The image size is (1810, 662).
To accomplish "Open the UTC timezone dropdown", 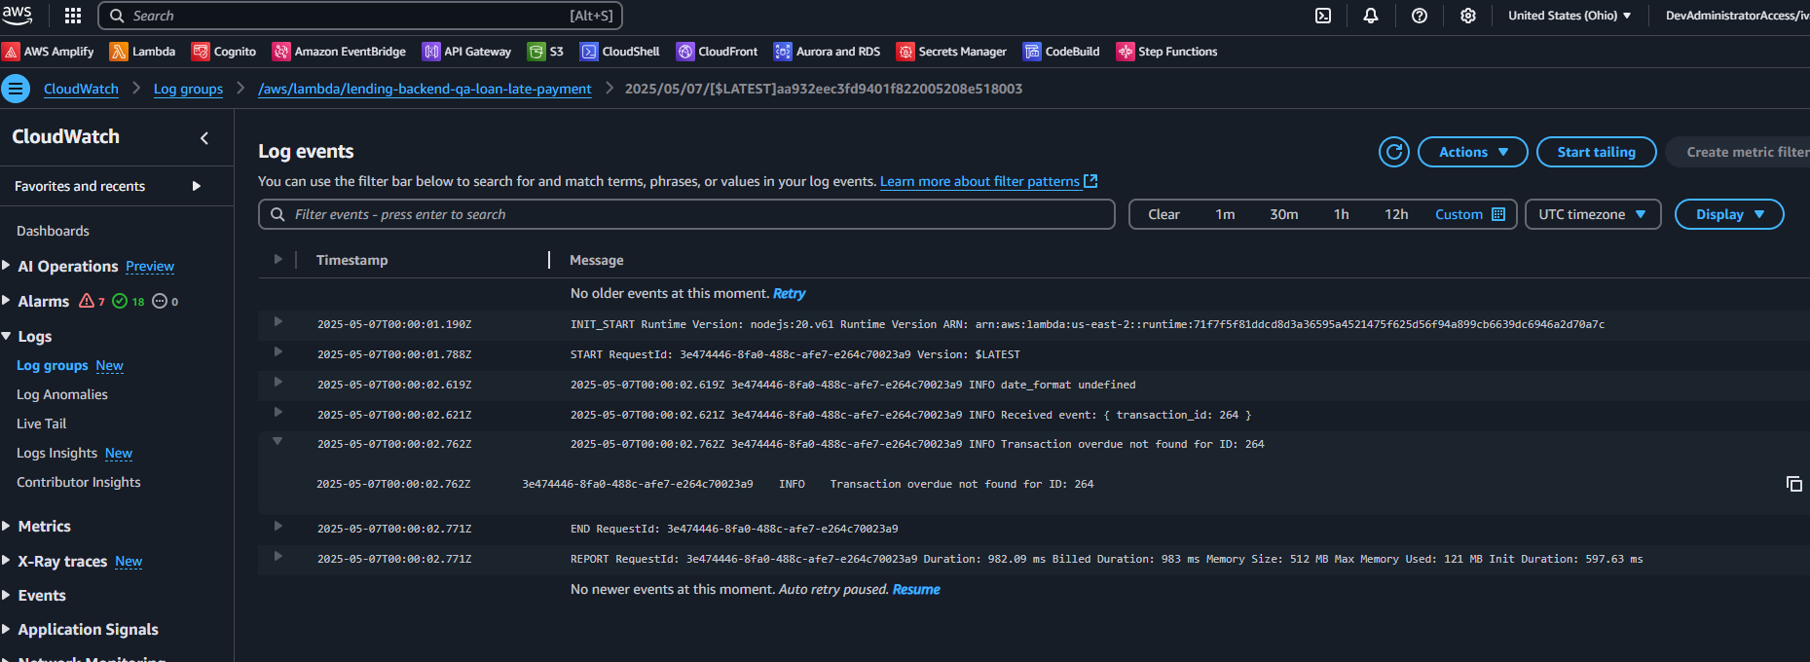I will [x=1592, y=214].
